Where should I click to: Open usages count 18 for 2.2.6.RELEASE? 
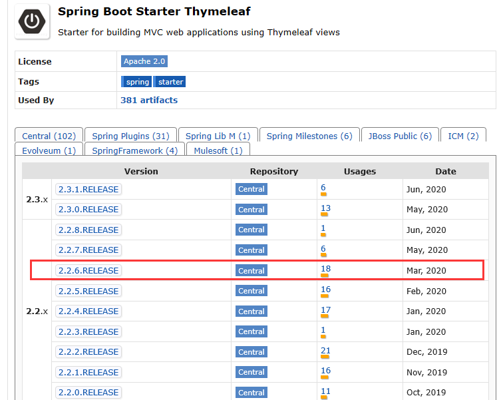[x=325, y=269]
